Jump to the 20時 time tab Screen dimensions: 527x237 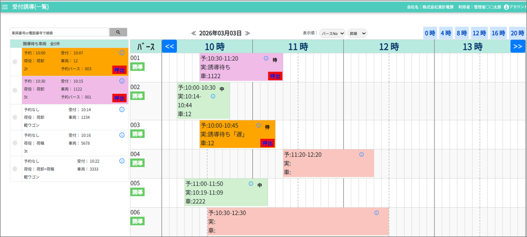click(x=517, y=33)
